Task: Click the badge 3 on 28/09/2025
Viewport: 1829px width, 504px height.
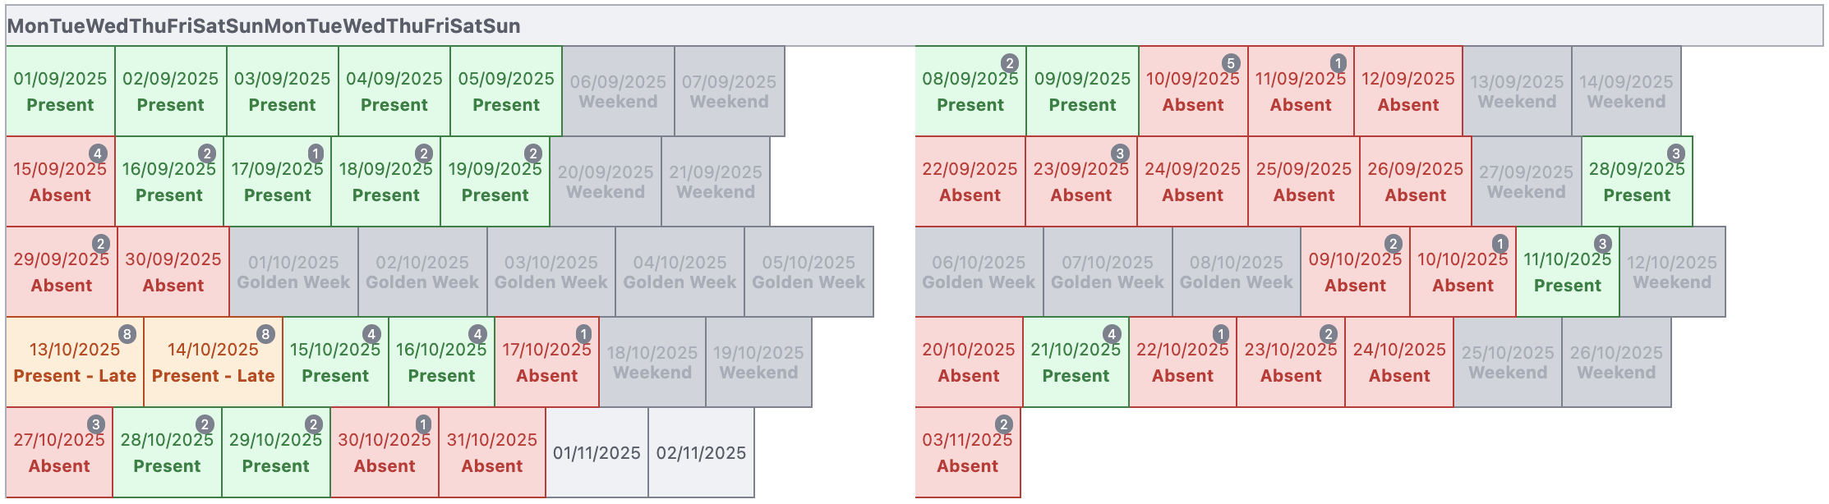Action: (1676, 153)
